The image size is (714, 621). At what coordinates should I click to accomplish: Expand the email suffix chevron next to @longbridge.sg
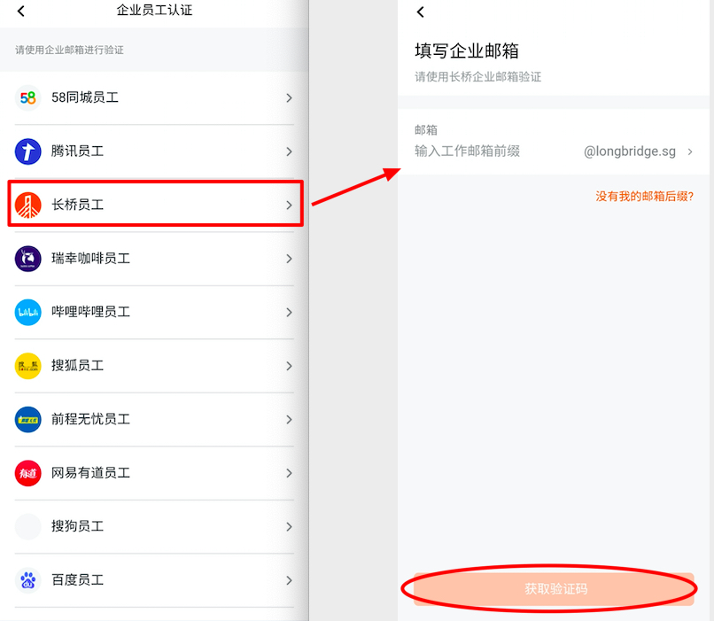coord(690,151)
